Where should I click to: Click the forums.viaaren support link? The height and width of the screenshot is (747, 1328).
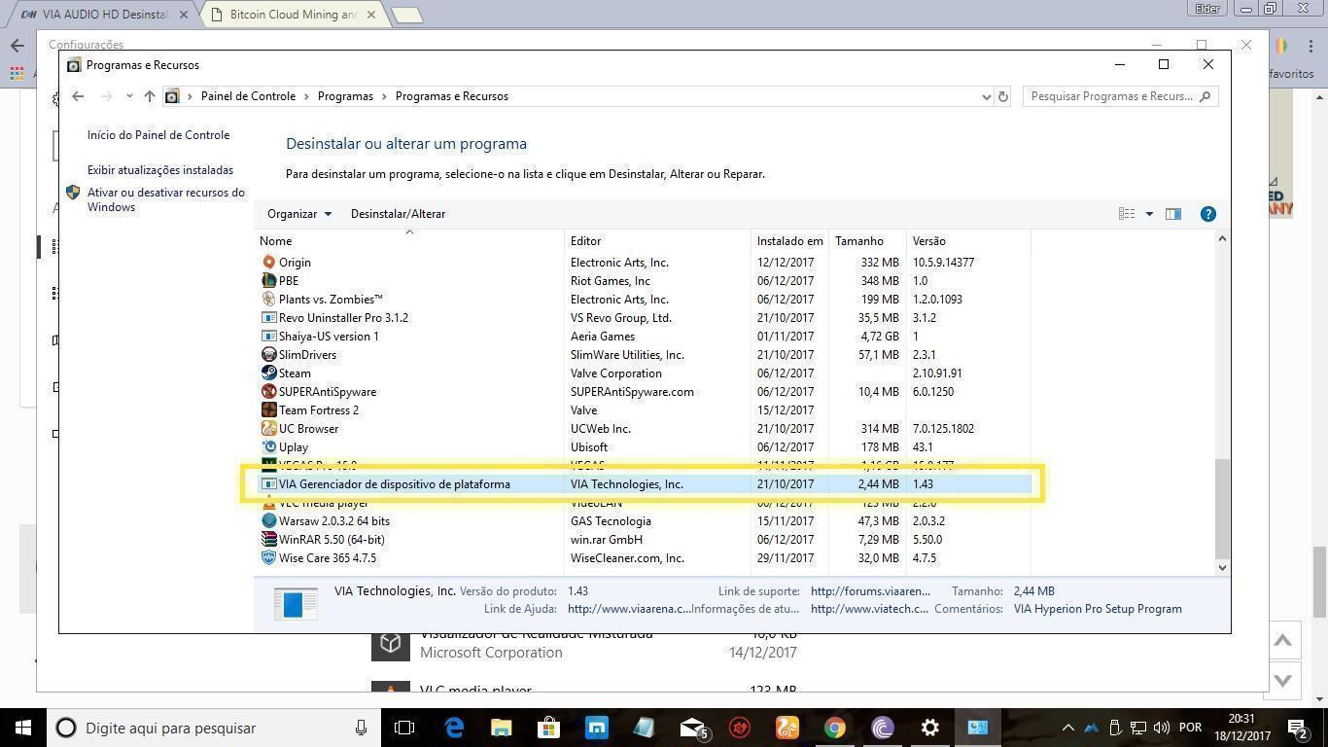coord(870,591)
